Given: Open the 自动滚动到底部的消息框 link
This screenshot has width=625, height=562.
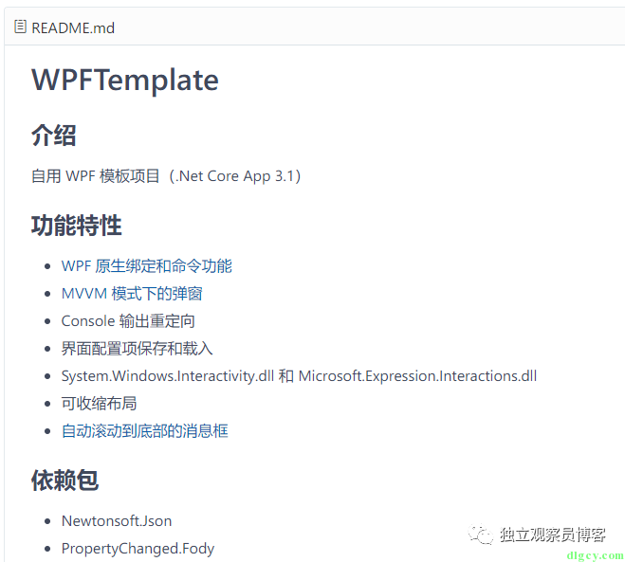Looking at the screenshot, I should coord(145,431).
